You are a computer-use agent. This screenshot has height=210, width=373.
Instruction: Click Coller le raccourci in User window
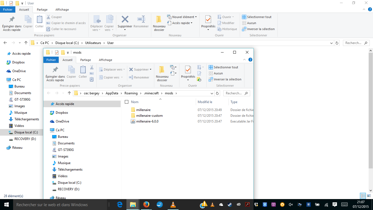pyautogui.click(x=61, y=29)
